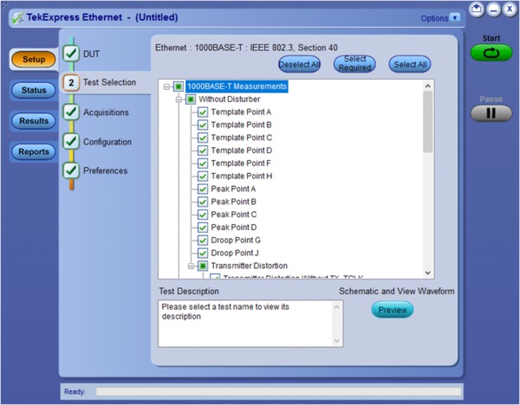
Task: Click the green Start run icon
Action: pyautogui.click(x=491, y=54)
